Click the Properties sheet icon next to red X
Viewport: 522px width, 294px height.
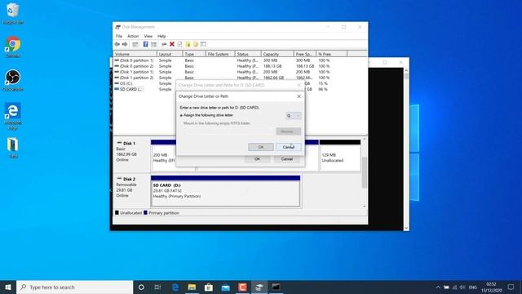179,44
